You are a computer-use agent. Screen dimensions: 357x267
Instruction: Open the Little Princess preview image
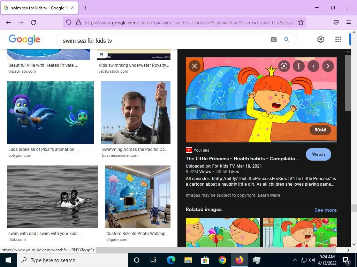click(x=261, y=100)
